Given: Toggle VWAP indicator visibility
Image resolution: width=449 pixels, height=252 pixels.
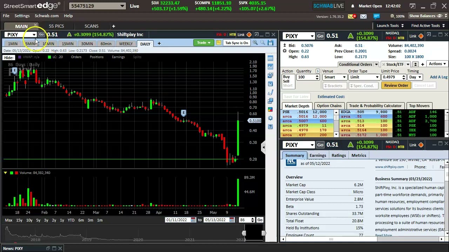Looking at the screenshot, I should [x=29, y=57].
